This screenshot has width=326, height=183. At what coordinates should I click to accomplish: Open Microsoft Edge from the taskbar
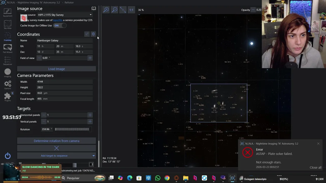click(130, 178)
